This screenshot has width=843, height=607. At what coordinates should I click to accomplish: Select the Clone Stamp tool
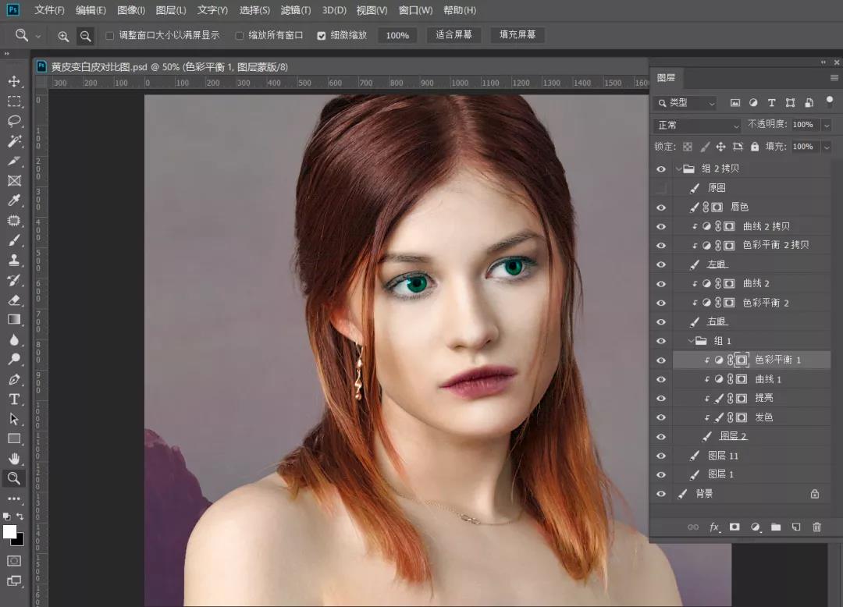(x=14, y=260)
